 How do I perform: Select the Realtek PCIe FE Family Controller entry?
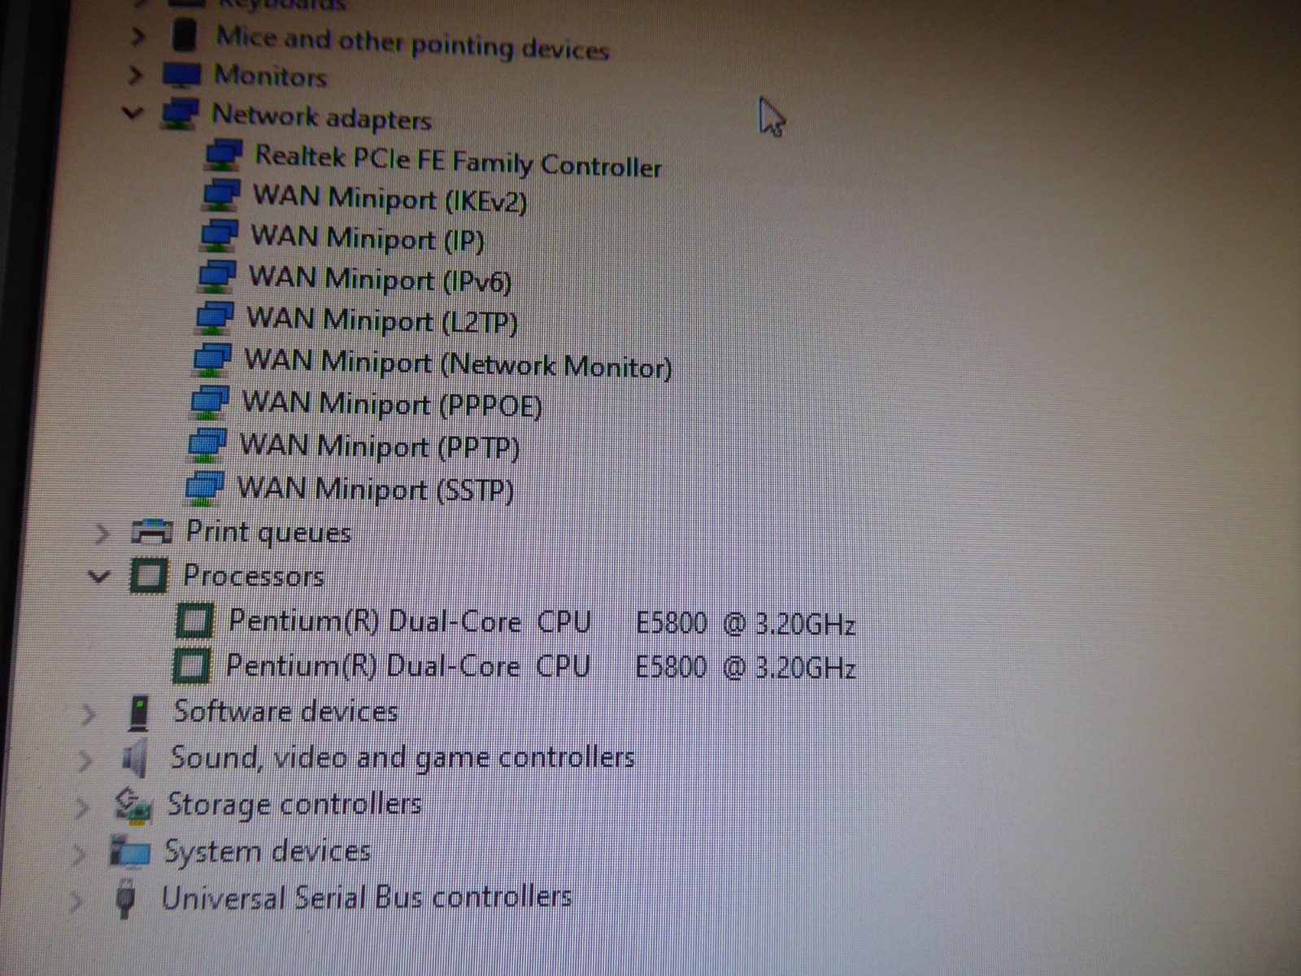[458, 161]
